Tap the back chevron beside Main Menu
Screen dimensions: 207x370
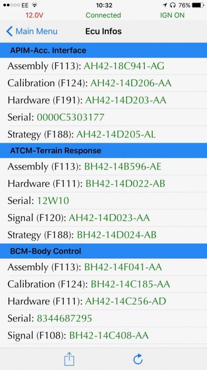[x=9, y=31]
